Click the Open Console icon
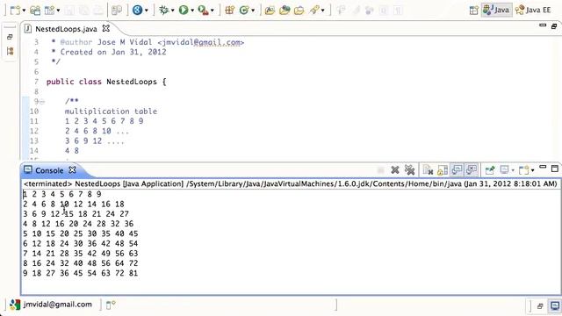 click(x=524, y=169)
